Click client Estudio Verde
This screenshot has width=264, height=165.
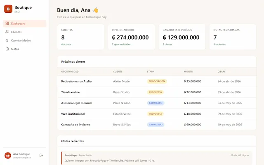[122, 114]
